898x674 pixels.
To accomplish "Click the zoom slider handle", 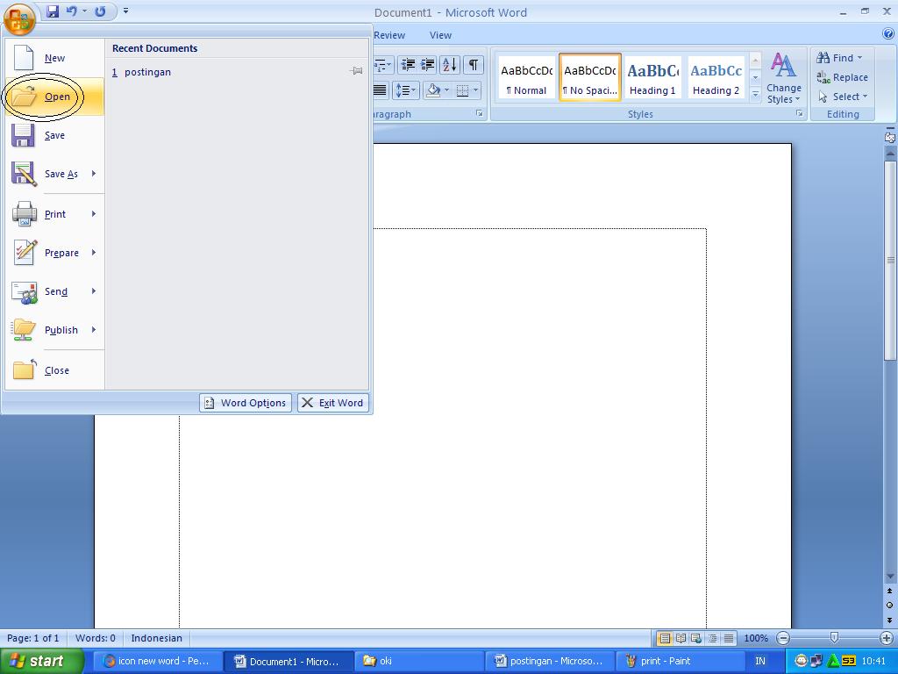I will (835, 637).
